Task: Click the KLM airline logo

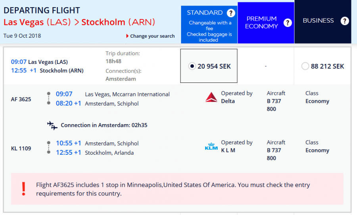Action: (x=211, y=147)
